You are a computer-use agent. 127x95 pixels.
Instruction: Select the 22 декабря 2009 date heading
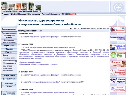point(26,44)
